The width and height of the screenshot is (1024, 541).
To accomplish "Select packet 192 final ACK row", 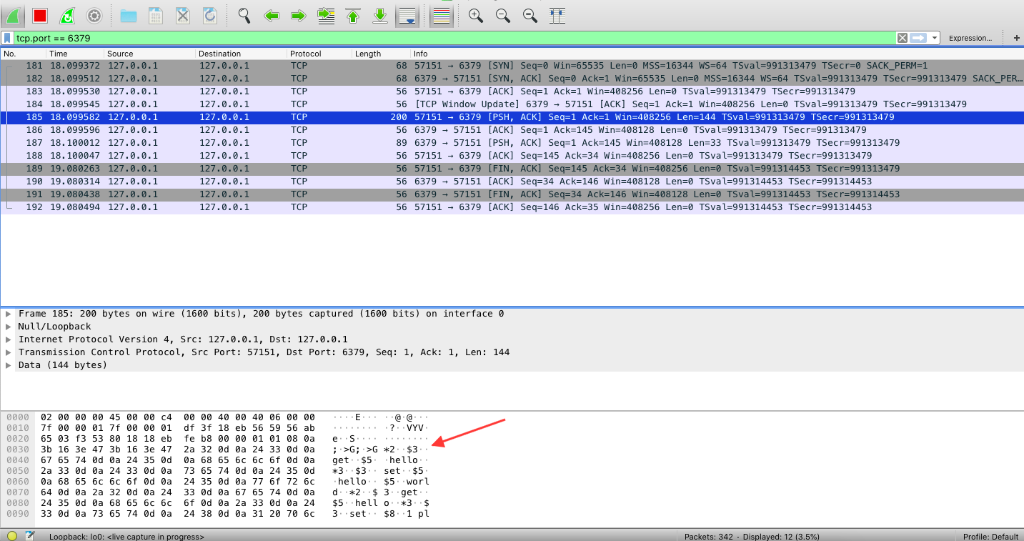I will tap(512, 207).
